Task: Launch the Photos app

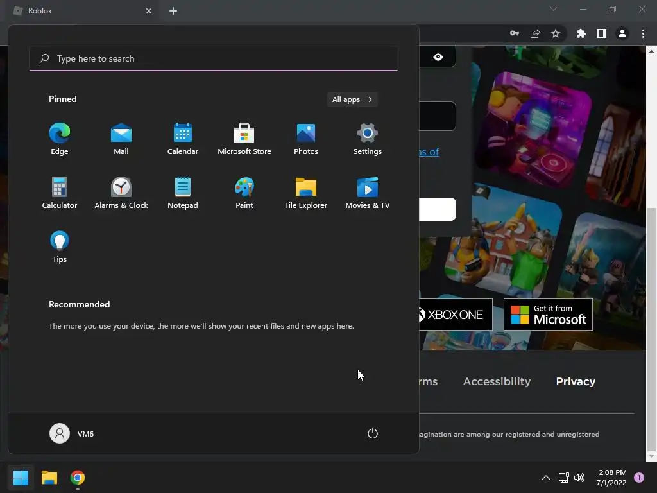Action: (x=306, y=139)
